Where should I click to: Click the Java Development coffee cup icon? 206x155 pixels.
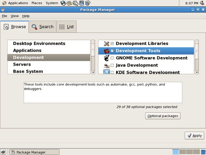(106, 65)
